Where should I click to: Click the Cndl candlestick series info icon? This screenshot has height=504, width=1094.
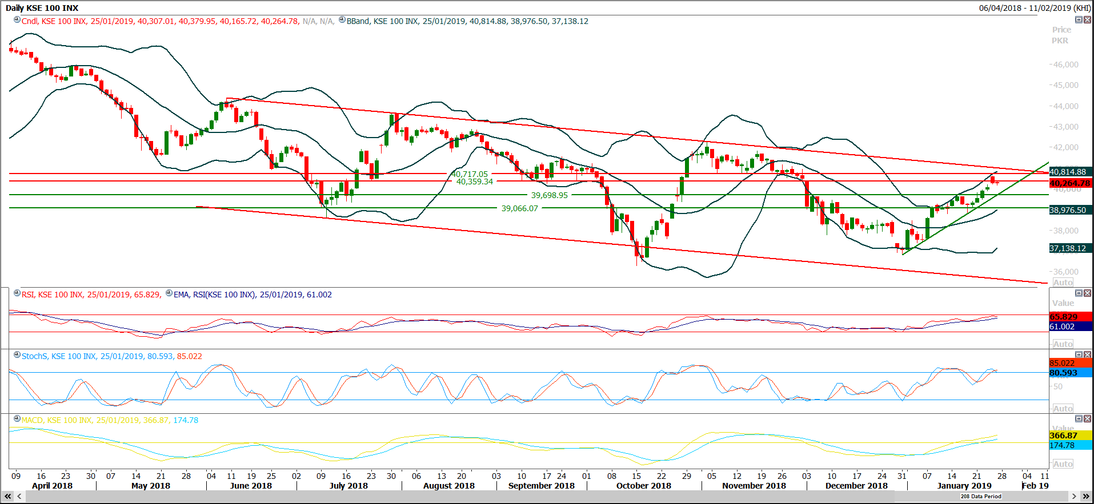17,20
